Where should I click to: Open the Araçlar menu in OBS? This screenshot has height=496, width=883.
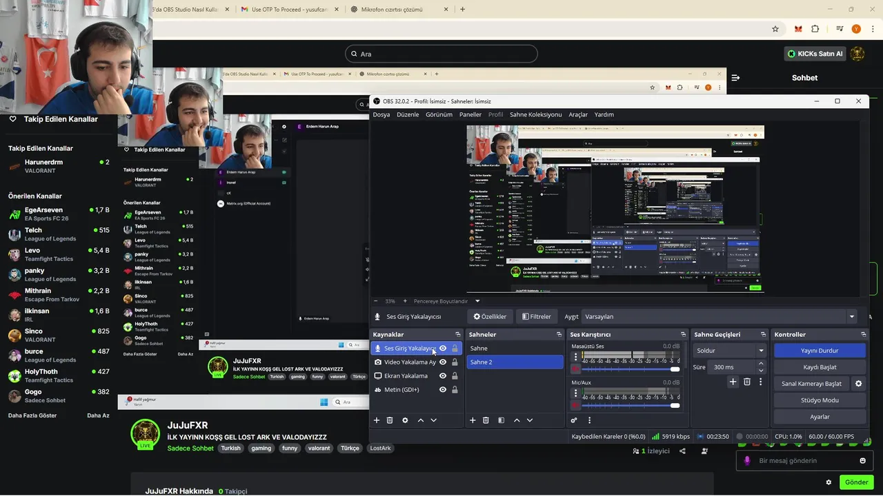pyautogui.click(x=578, y=114)
